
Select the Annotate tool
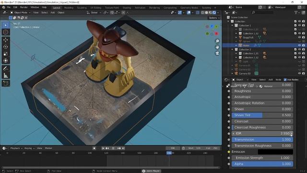[x=5, y=68]
